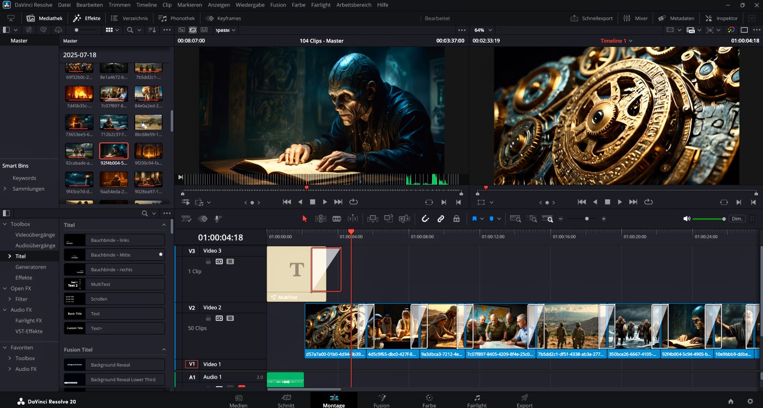Switch to the Fusion page
Screen dimensions: 763x408
tap(381, 401)
